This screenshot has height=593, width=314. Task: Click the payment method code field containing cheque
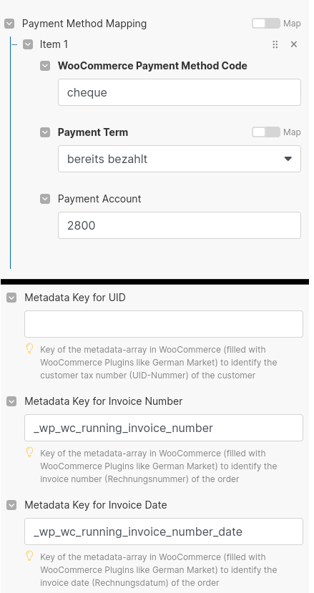180,92
